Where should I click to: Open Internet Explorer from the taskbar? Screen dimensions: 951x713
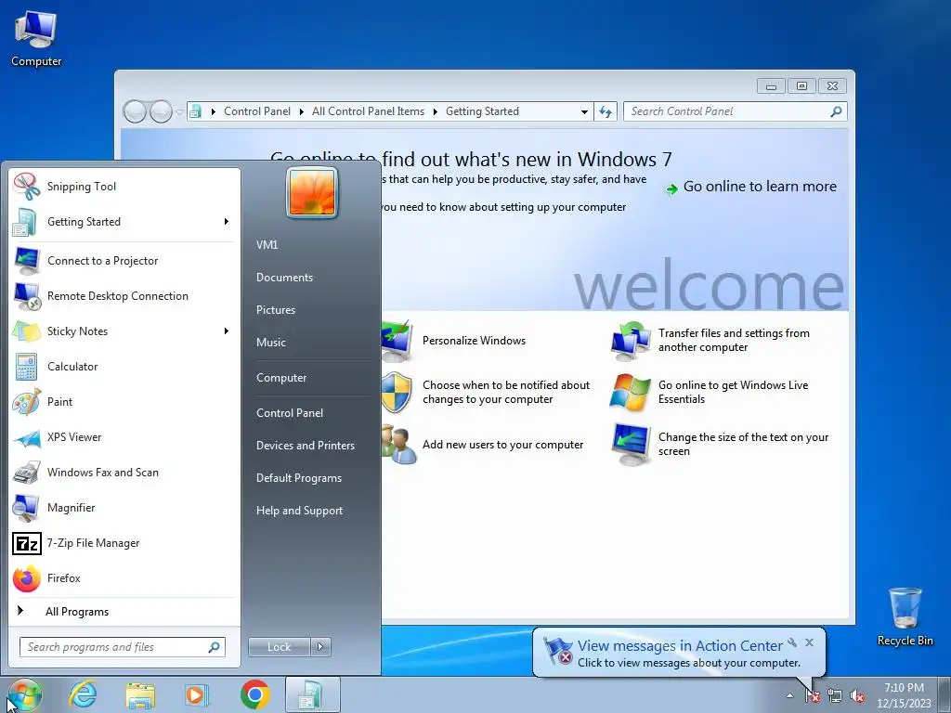click(83, 694)
